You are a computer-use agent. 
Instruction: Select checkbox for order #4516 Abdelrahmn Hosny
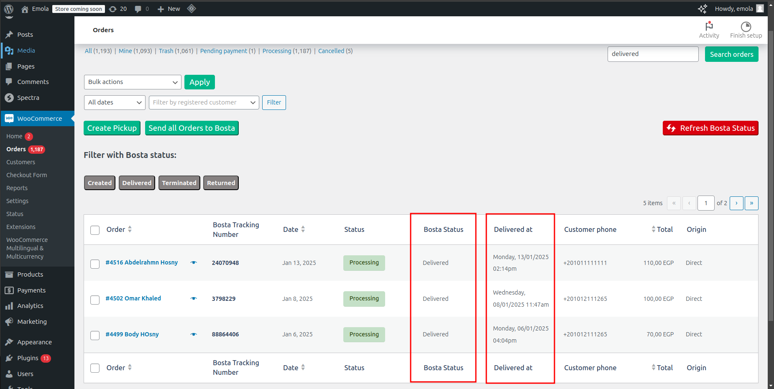tap(95, 264)
